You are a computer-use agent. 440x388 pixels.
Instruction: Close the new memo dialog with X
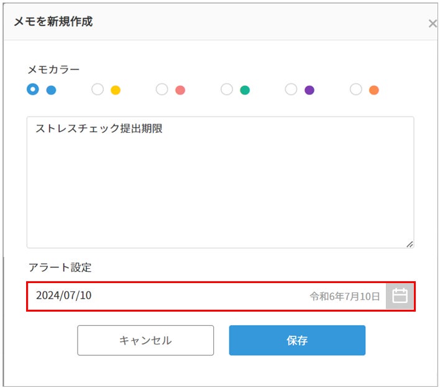click(433, 24)
